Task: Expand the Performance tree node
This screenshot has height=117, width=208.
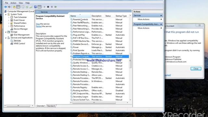Action: click(9, 26)
